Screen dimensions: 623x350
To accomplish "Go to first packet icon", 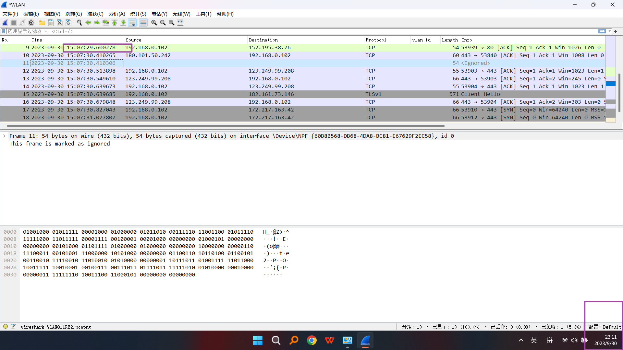I will pos(115,23).
